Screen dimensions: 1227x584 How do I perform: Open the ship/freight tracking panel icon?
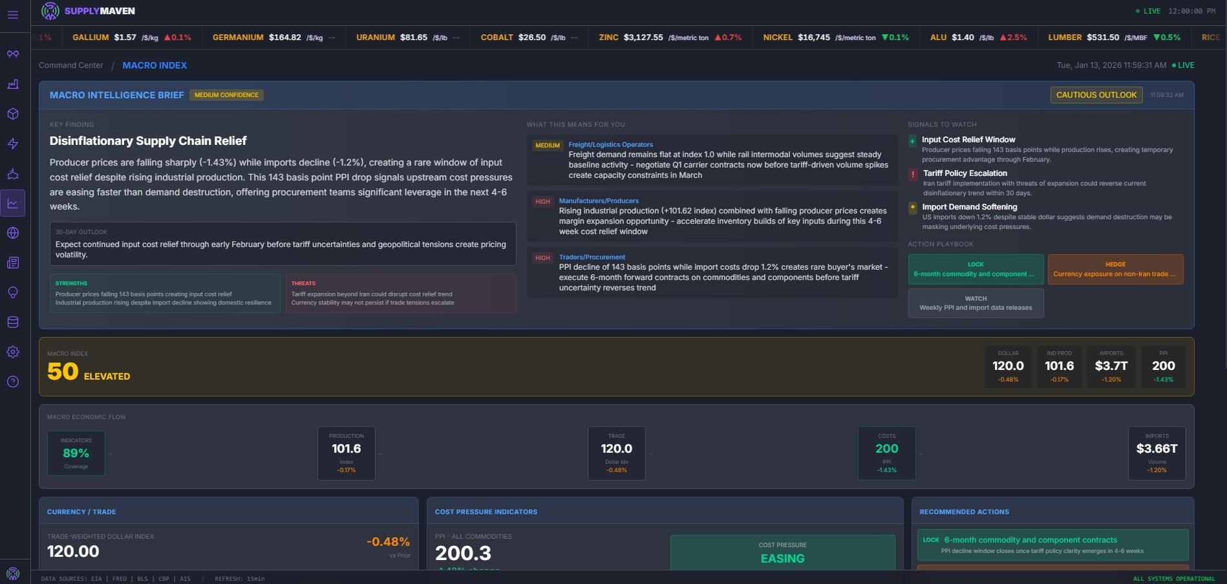13,173
